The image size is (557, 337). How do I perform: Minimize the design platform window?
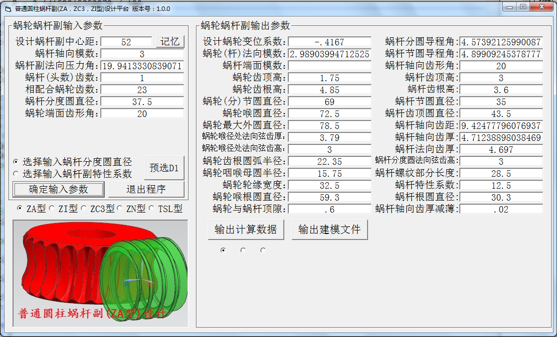click(510, 7)
